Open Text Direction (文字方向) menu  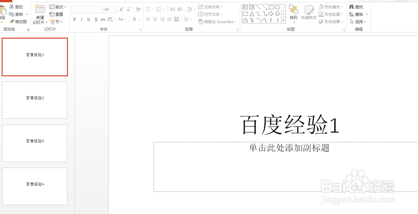click(211, 7)
